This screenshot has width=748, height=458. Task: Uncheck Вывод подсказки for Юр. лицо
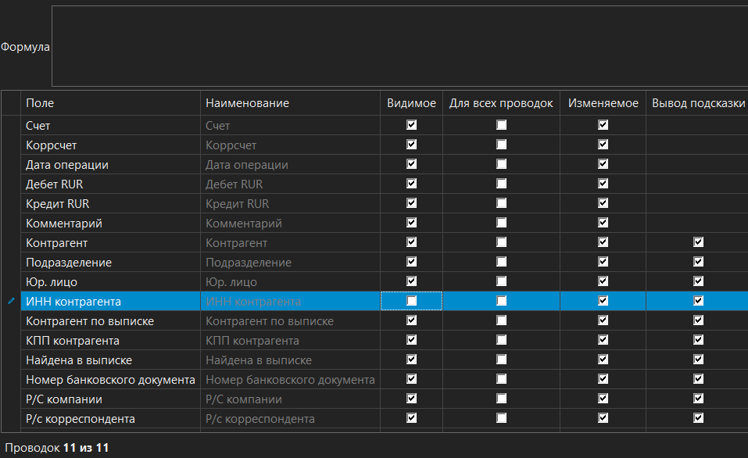pyautogui.click(x=698, y=281)
